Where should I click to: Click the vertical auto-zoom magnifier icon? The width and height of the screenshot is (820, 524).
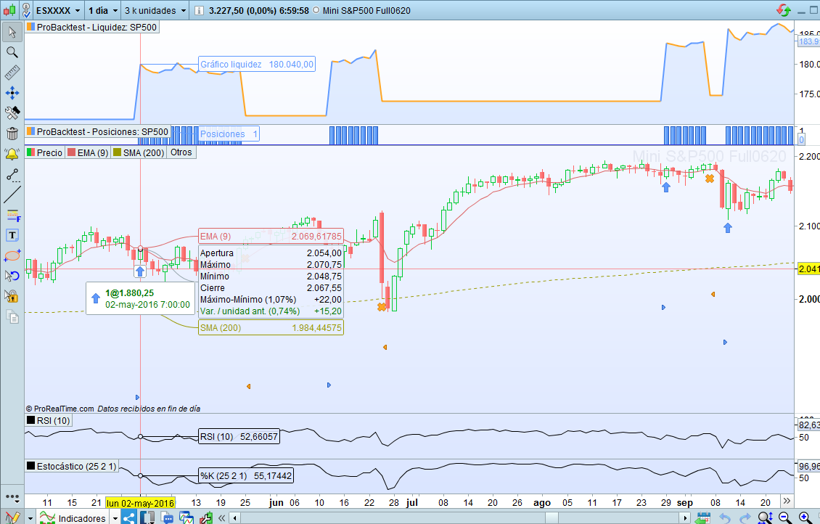765,517
